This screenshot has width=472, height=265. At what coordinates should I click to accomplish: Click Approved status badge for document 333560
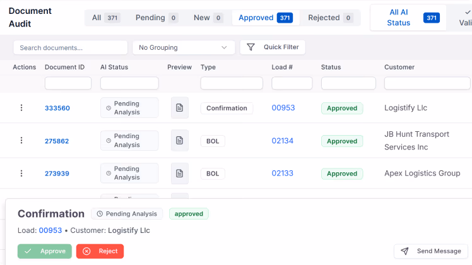pyautogui.click(x=342, y=108)
